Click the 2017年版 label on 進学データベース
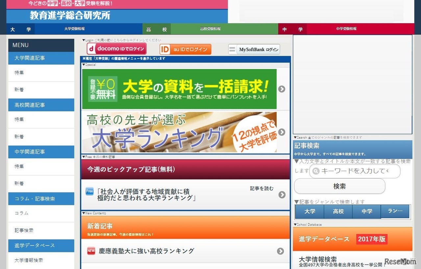 point(372,239)
